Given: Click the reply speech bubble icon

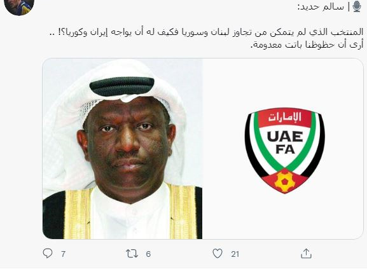Looking at the screenshot, I should (x=48, y=254).
